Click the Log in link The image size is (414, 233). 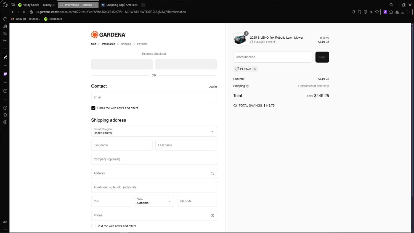(213, 86)
